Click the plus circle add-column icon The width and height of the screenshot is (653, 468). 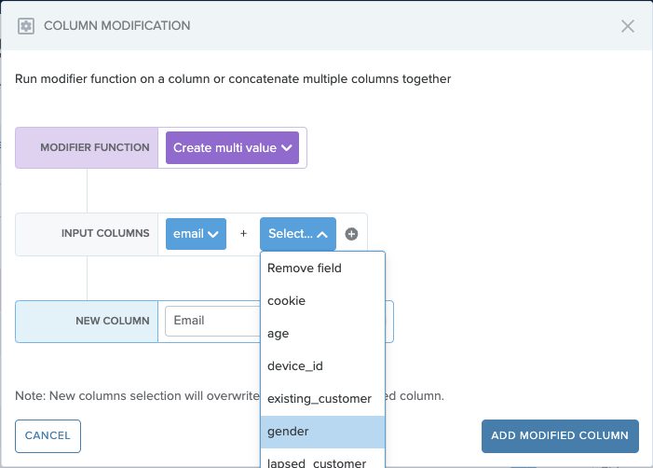[x=351, y=234]
